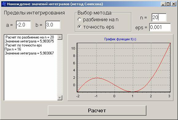Click the chart title "График функции f(x)"
This screenshot has height=120, width=178.
[120, 39]
